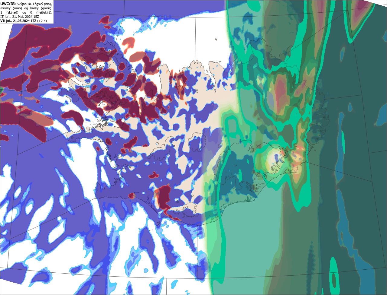Click the "1 (skýjað)" value text
387x295 pixels.
9,13
